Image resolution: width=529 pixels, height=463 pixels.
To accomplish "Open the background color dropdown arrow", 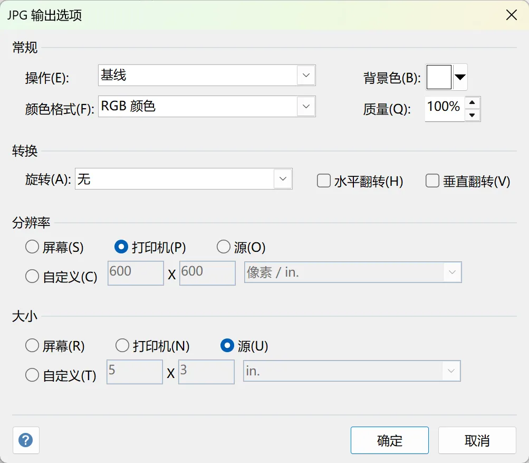I will pyautogui.click(x=460, y=78).
